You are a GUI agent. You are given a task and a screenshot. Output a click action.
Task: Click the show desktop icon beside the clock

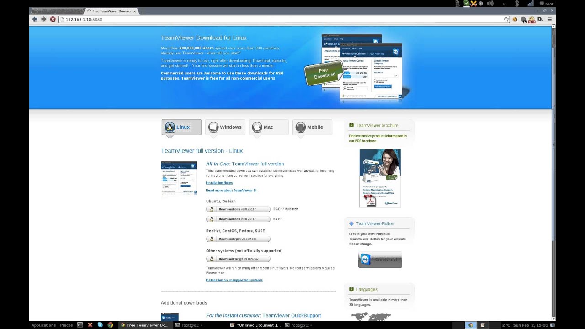[x=553, y=325]
